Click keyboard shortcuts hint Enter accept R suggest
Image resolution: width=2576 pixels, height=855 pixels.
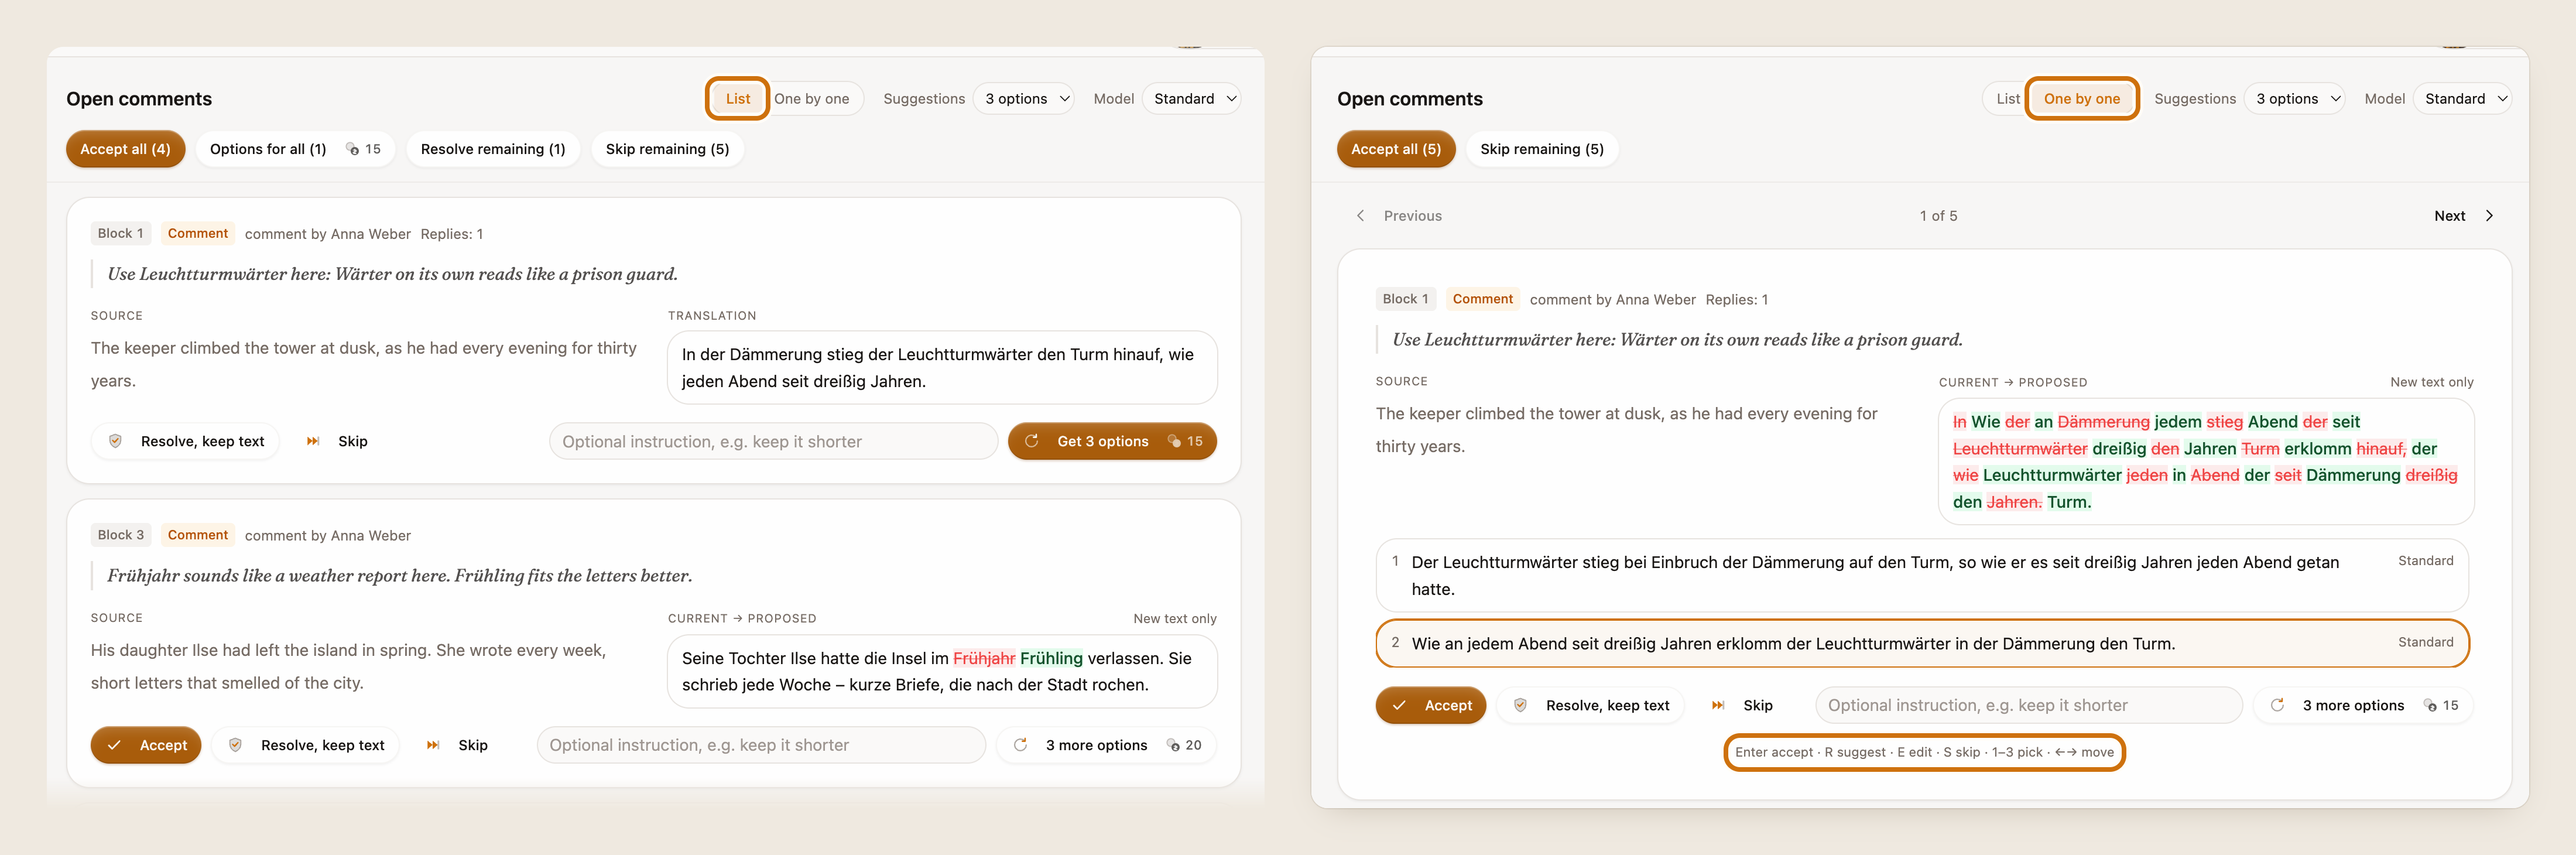pos(1924,752)
